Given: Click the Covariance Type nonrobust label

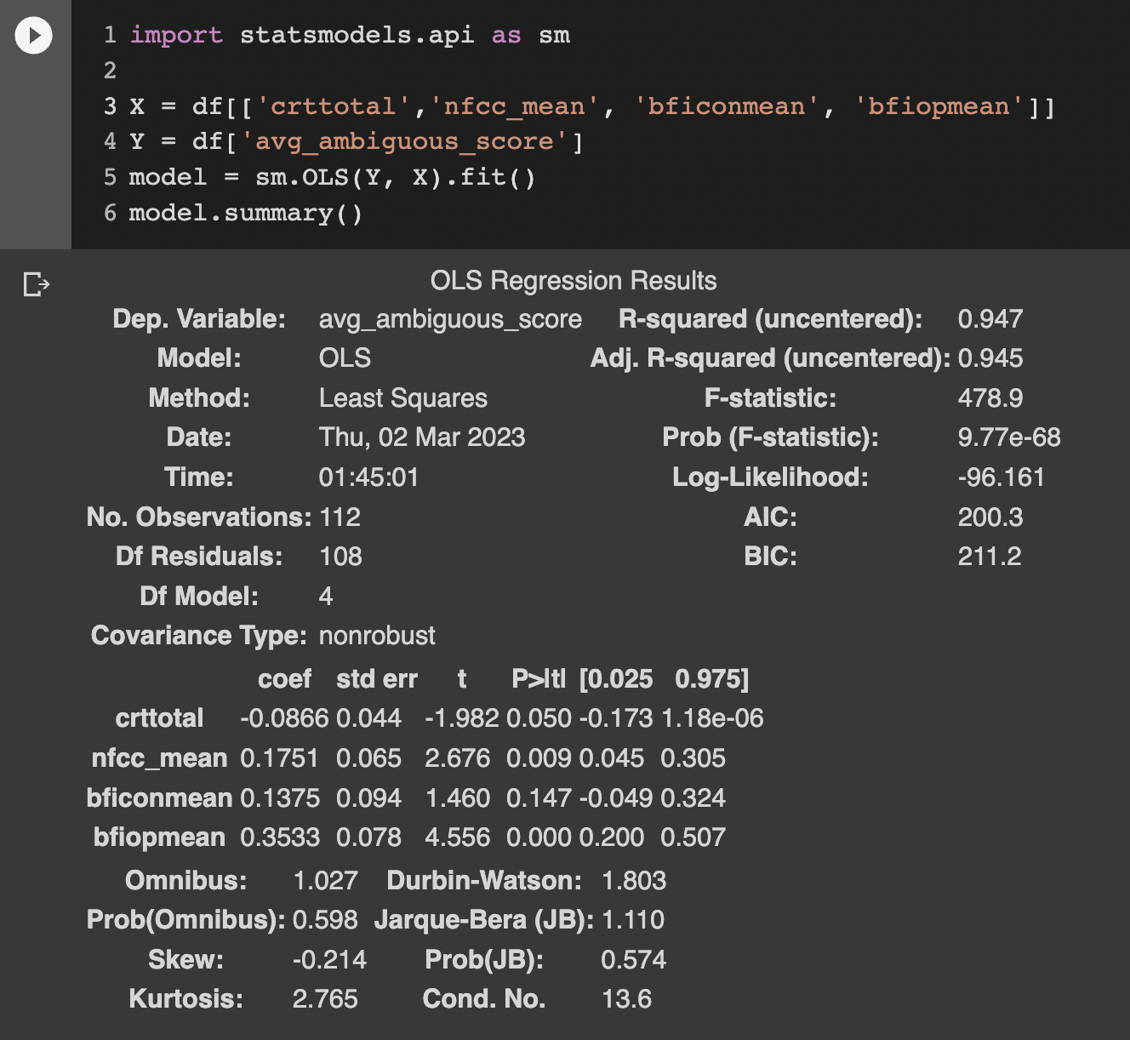Looking at the screenshot, I should pyautogui.click(x=199, y=635).
